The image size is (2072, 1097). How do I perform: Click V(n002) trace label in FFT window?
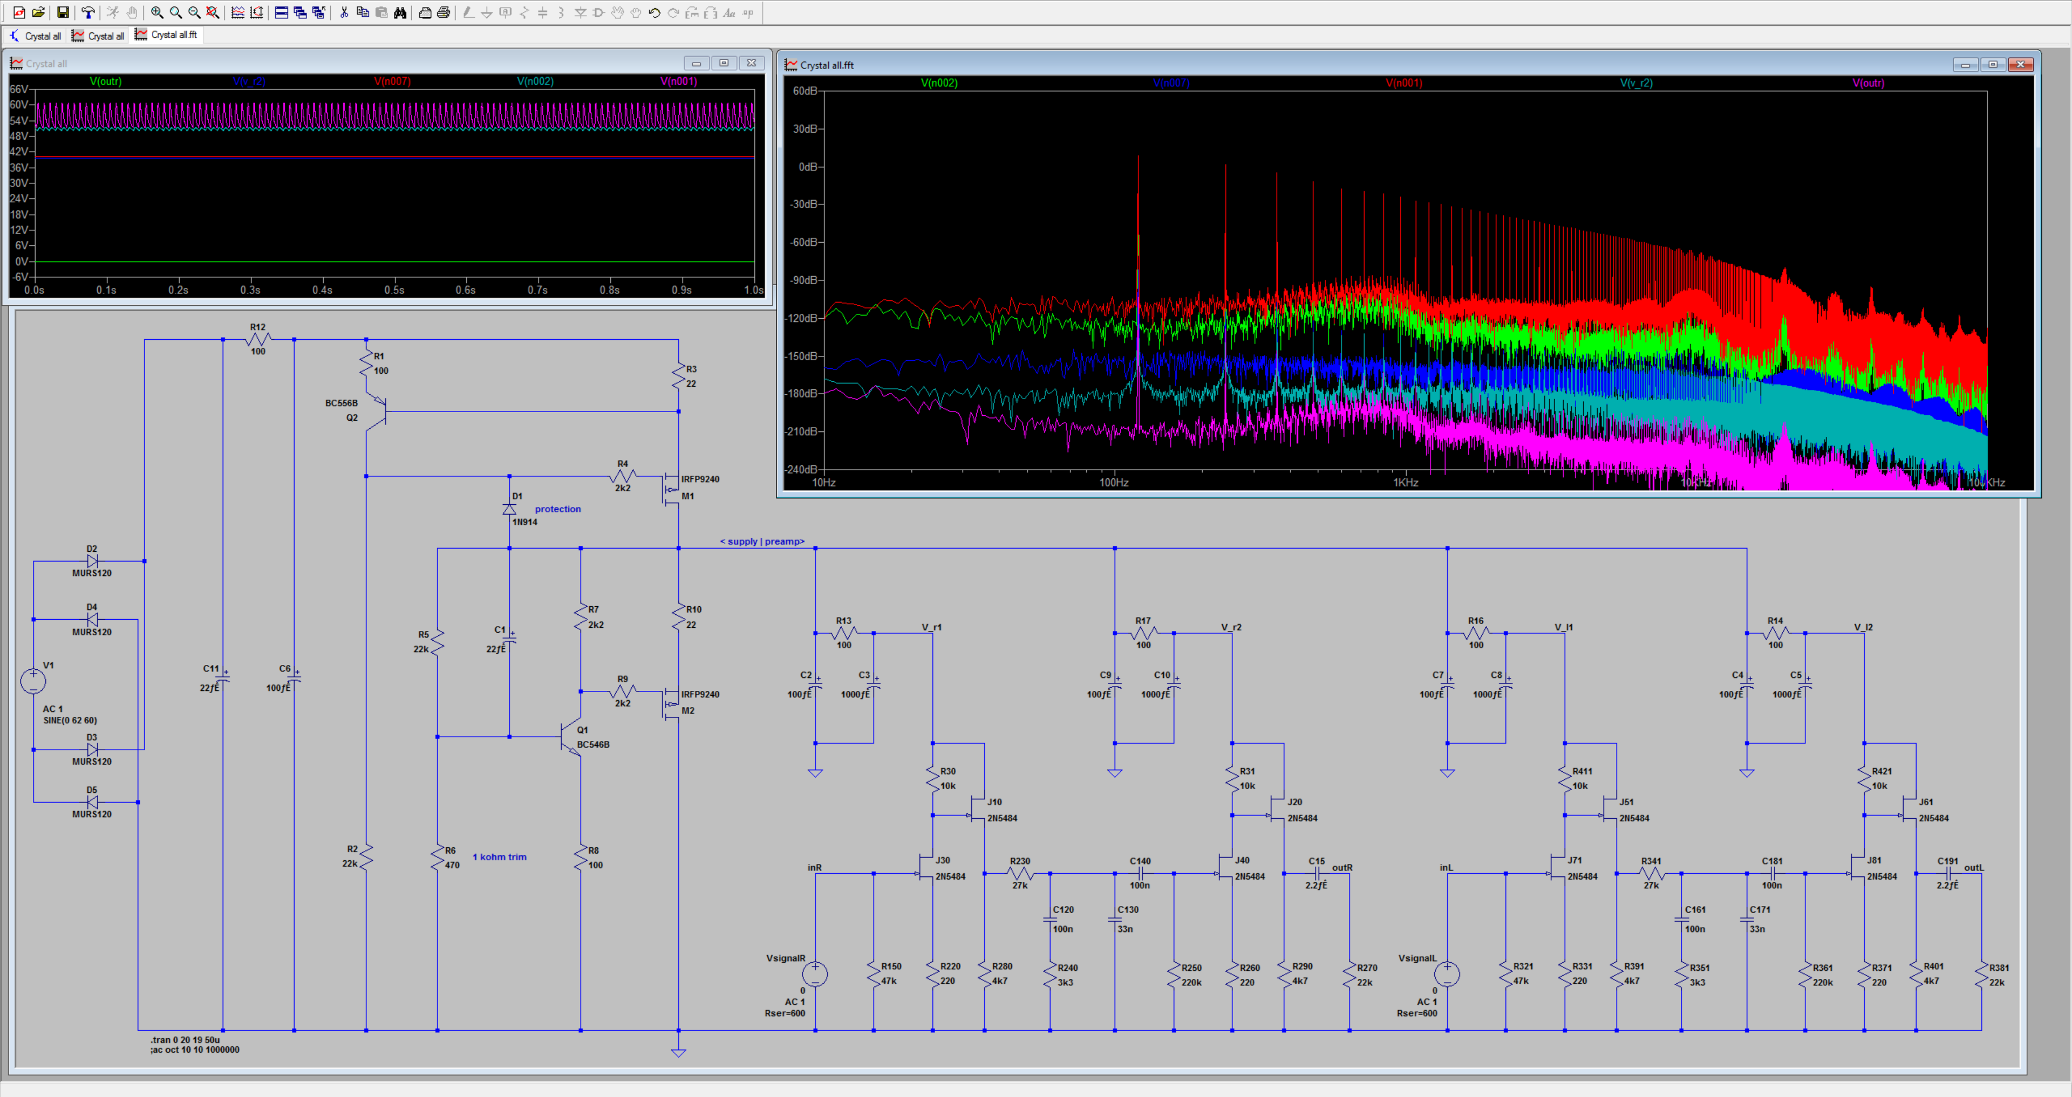pyautogui.click(x=939, y=83)
